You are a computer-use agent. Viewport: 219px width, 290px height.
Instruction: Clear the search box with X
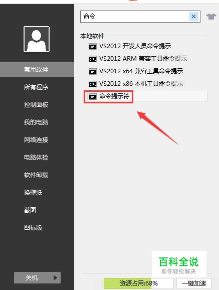point(193,17)
